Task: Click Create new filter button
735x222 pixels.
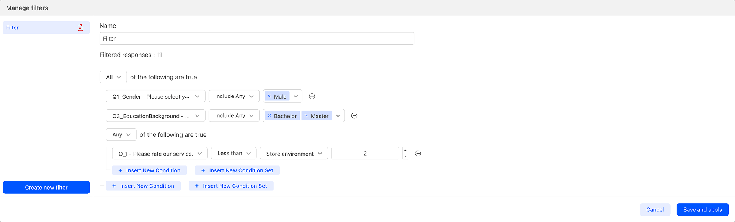Action: 46,187
